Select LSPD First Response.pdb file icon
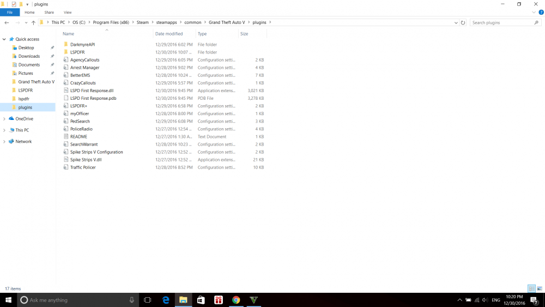Image resolution: width=545 pixels, height=307 pixels. [66, 98]
